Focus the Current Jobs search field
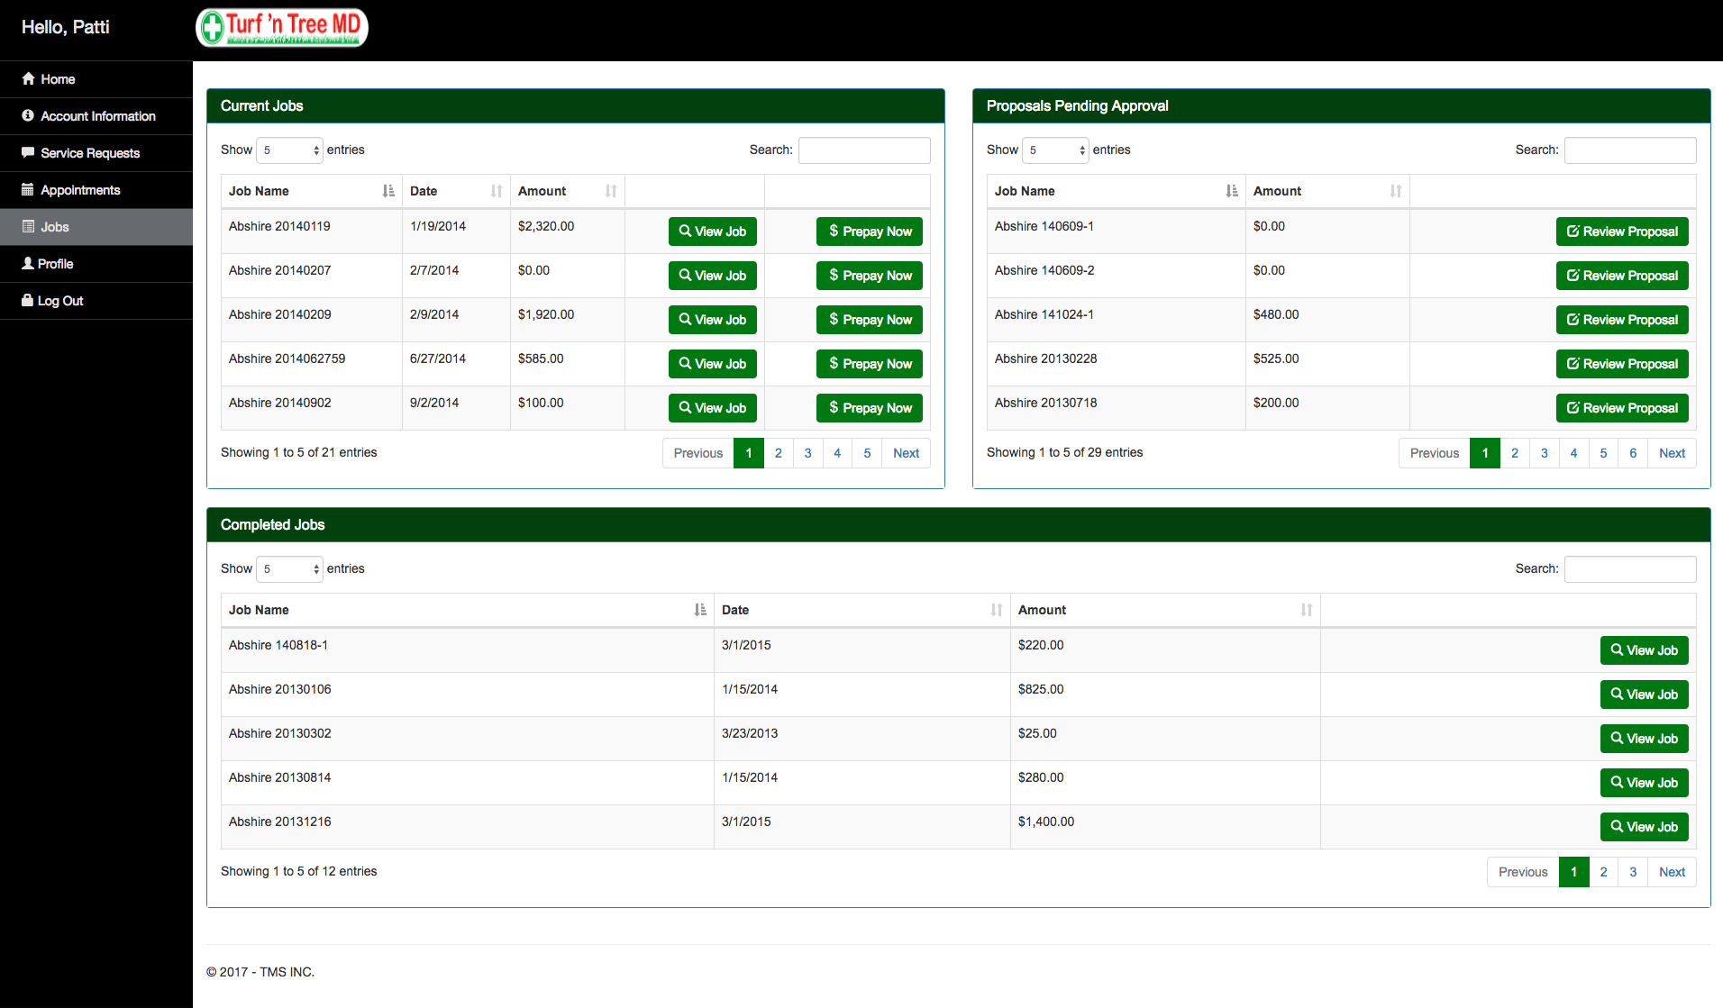 [x=864, y=150]
